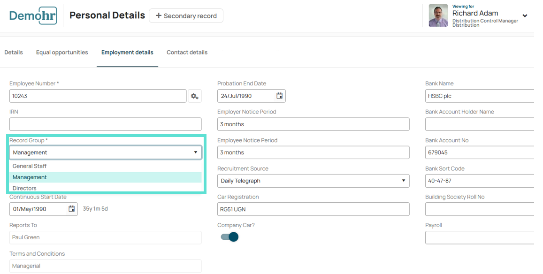
Task: Open the Recruitment Source dropdown
Action: 314,181
